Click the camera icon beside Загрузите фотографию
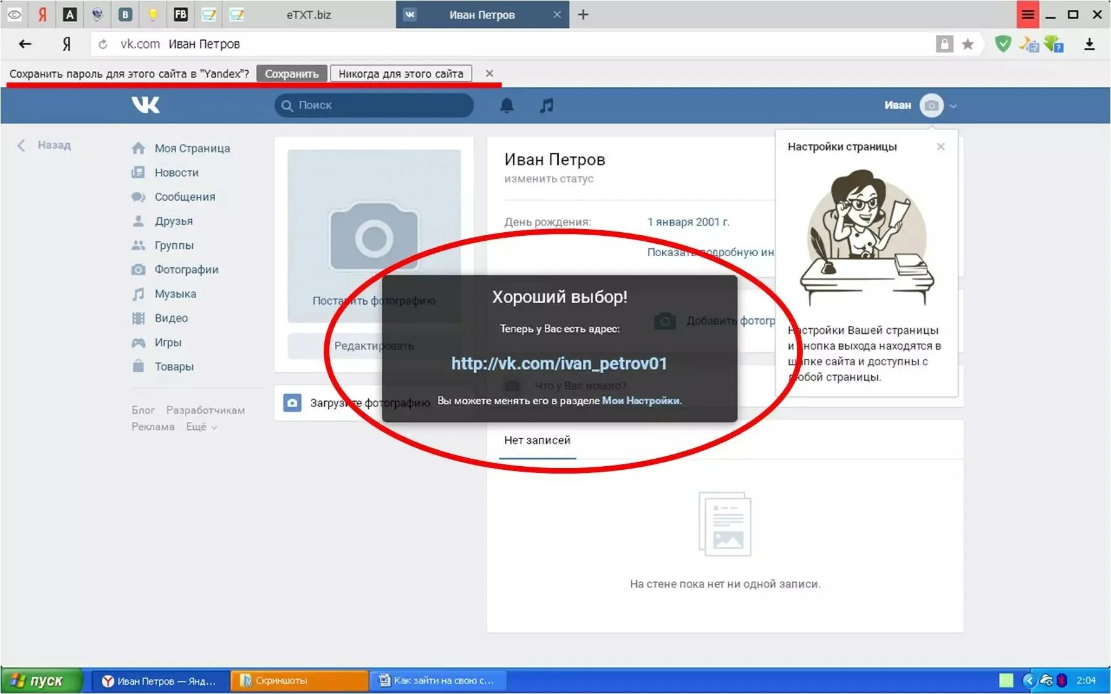Image resolution: width=1111 pixels, height=694 pixels. pos(292,403)
